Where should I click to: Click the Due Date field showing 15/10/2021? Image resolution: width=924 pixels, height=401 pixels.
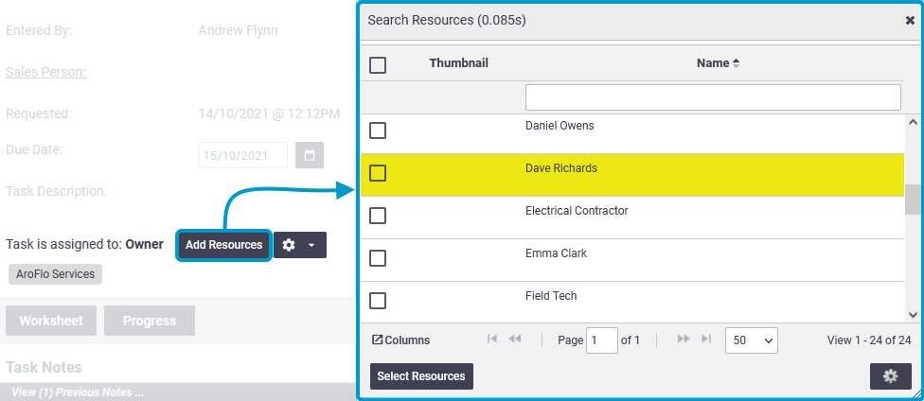coord(243,155)
